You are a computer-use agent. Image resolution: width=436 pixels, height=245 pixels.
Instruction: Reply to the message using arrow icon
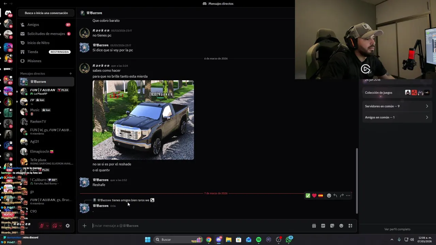coord(336,196)
